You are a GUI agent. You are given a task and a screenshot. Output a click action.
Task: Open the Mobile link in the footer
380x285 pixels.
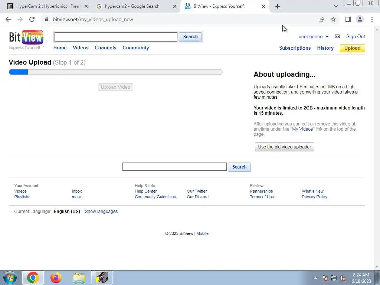click(202, 234)
